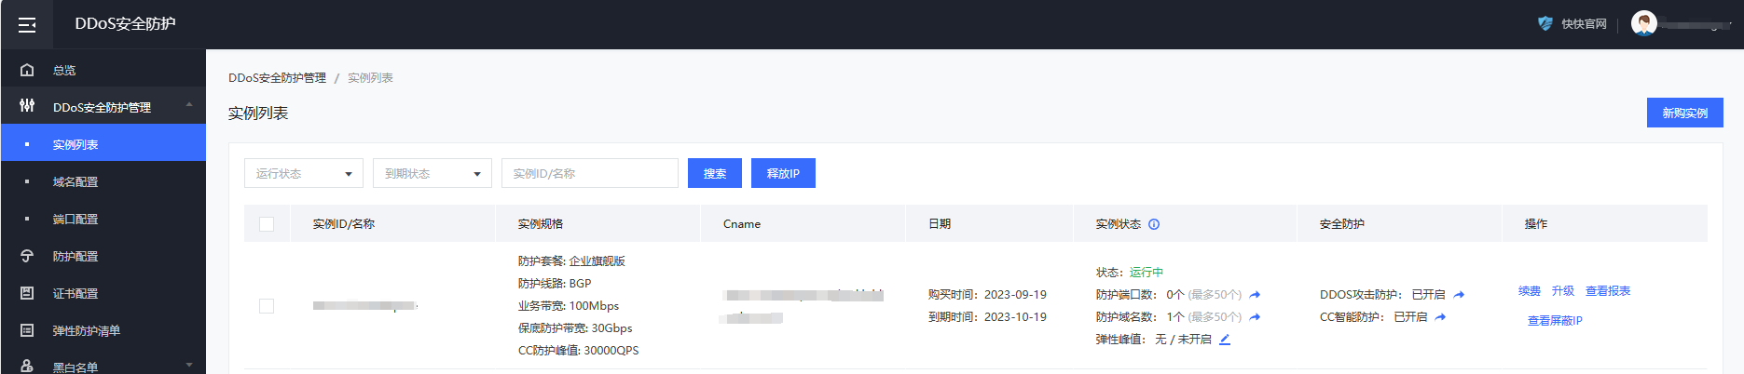Click the 查看报表 link

tap(1608, 291)
